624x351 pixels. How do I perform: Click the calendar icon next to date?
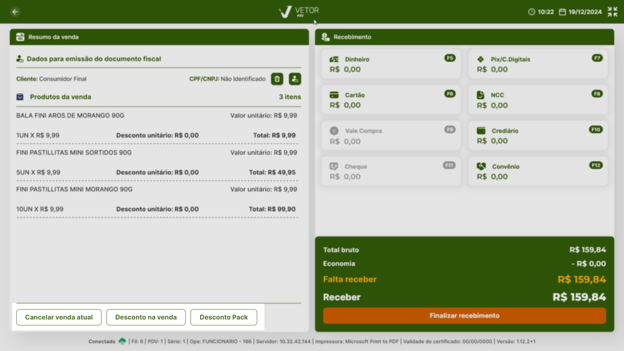pos(562,12)
